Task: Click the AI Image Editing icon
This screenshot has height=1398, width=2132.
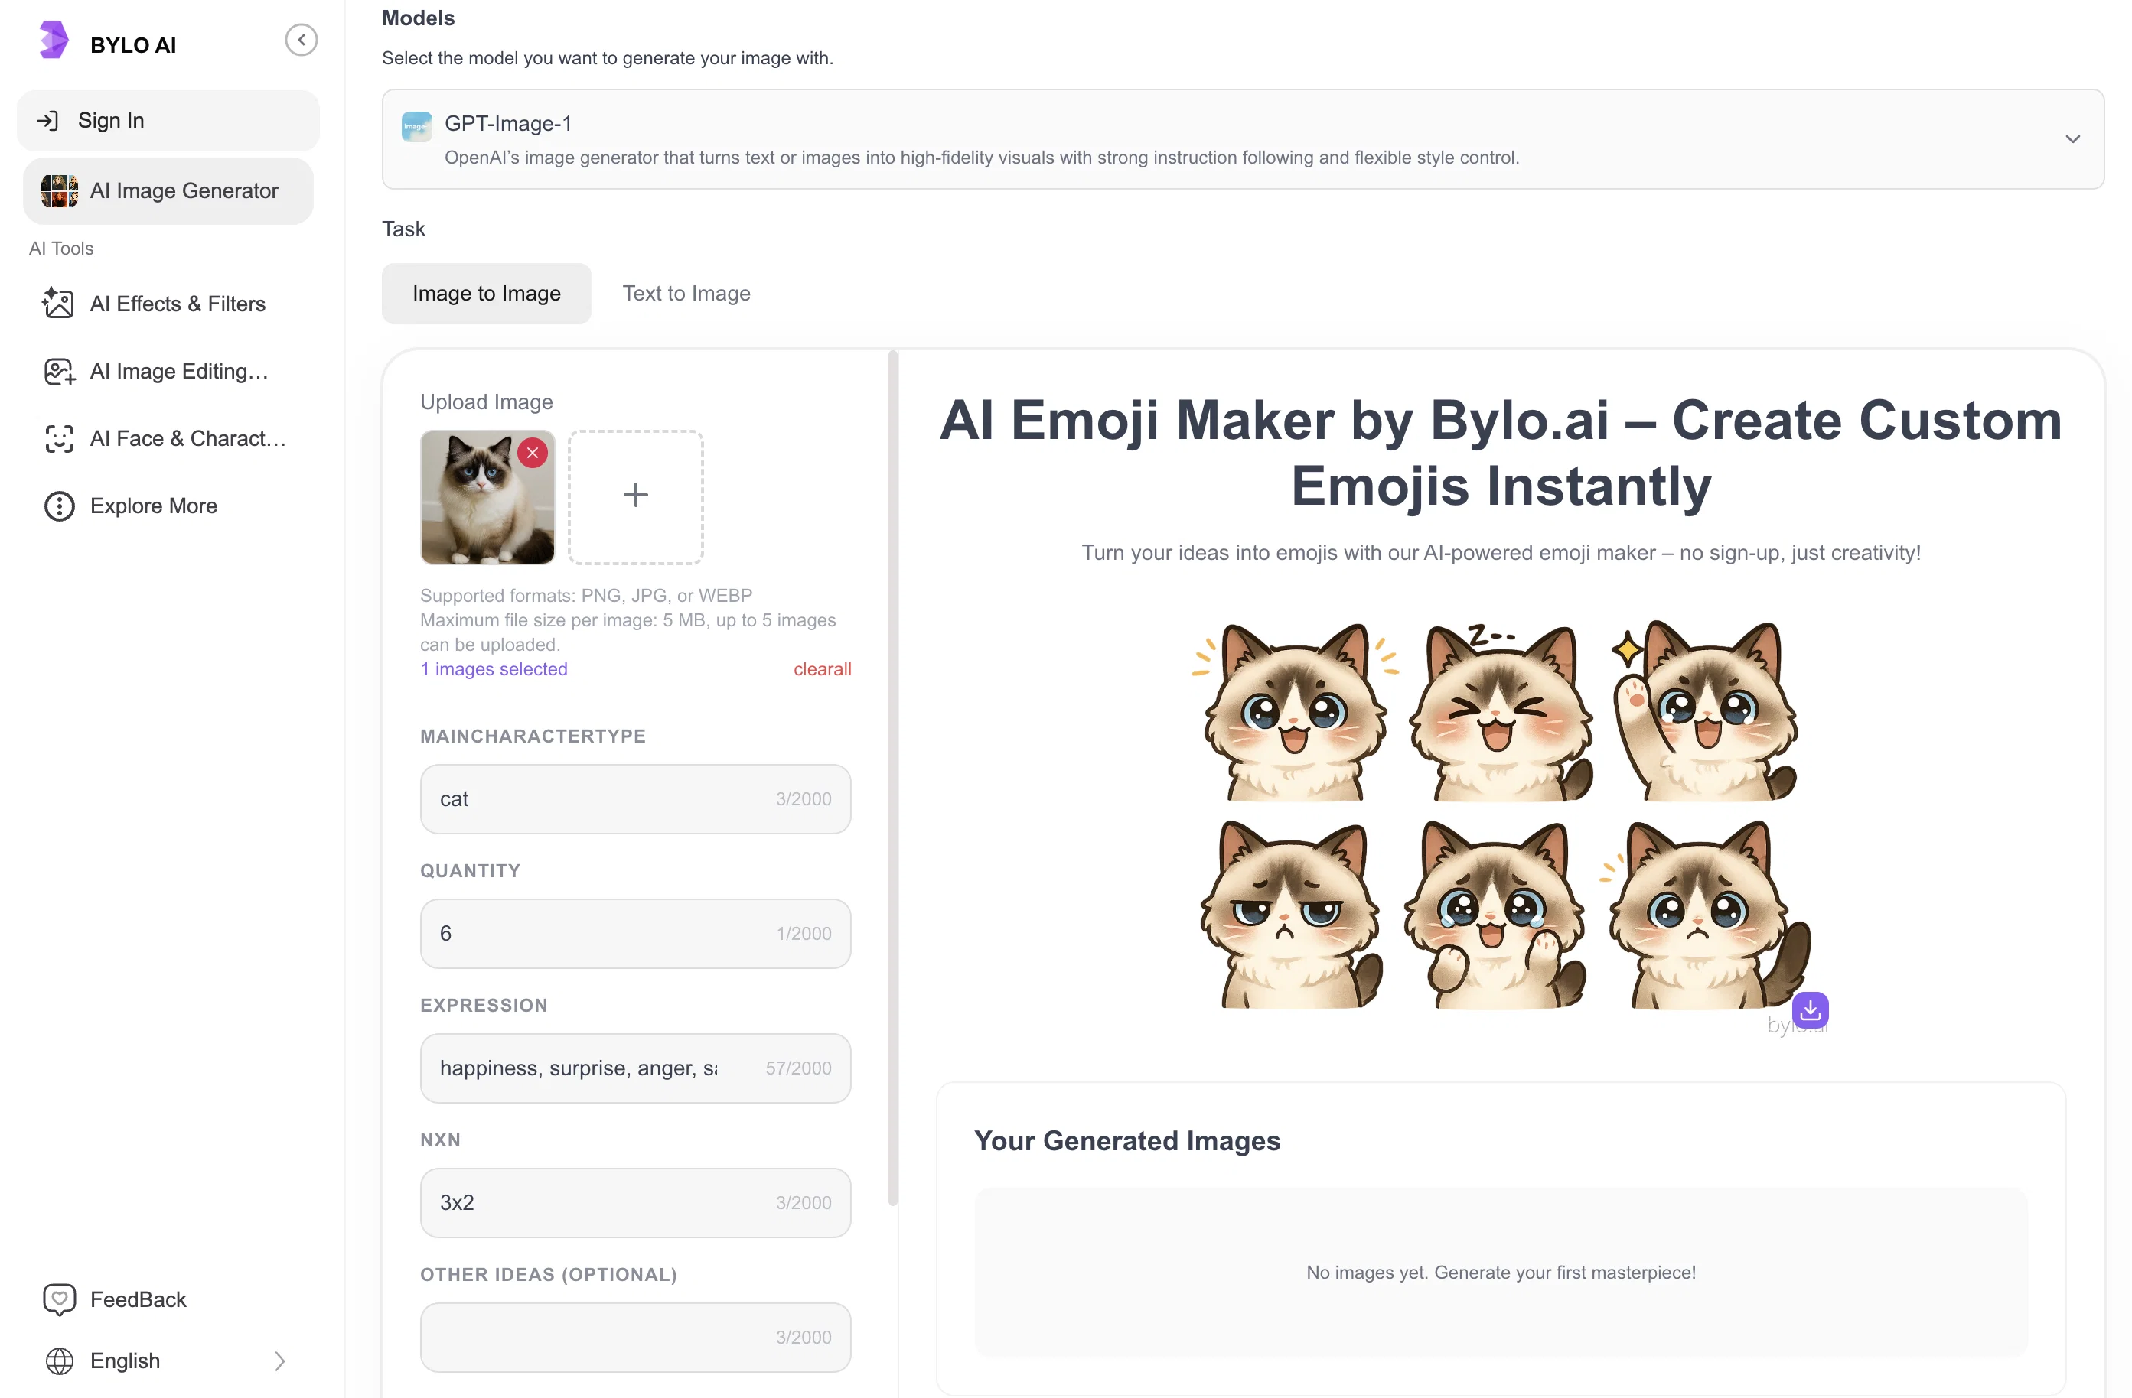Action: tap(59, 371)
